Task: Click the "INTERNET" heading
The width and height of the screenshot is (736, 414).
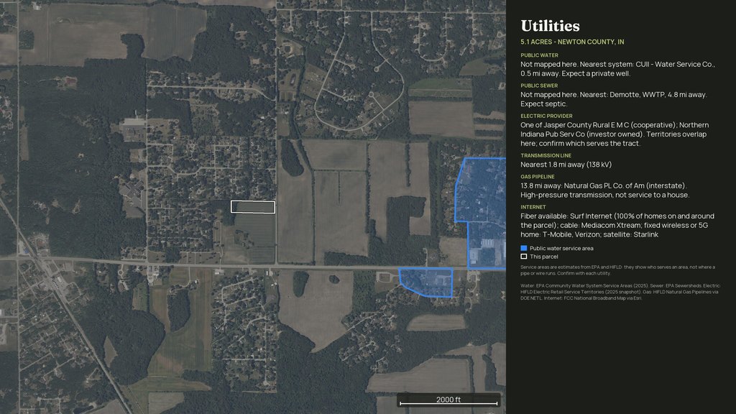Action: pos(533,207)
